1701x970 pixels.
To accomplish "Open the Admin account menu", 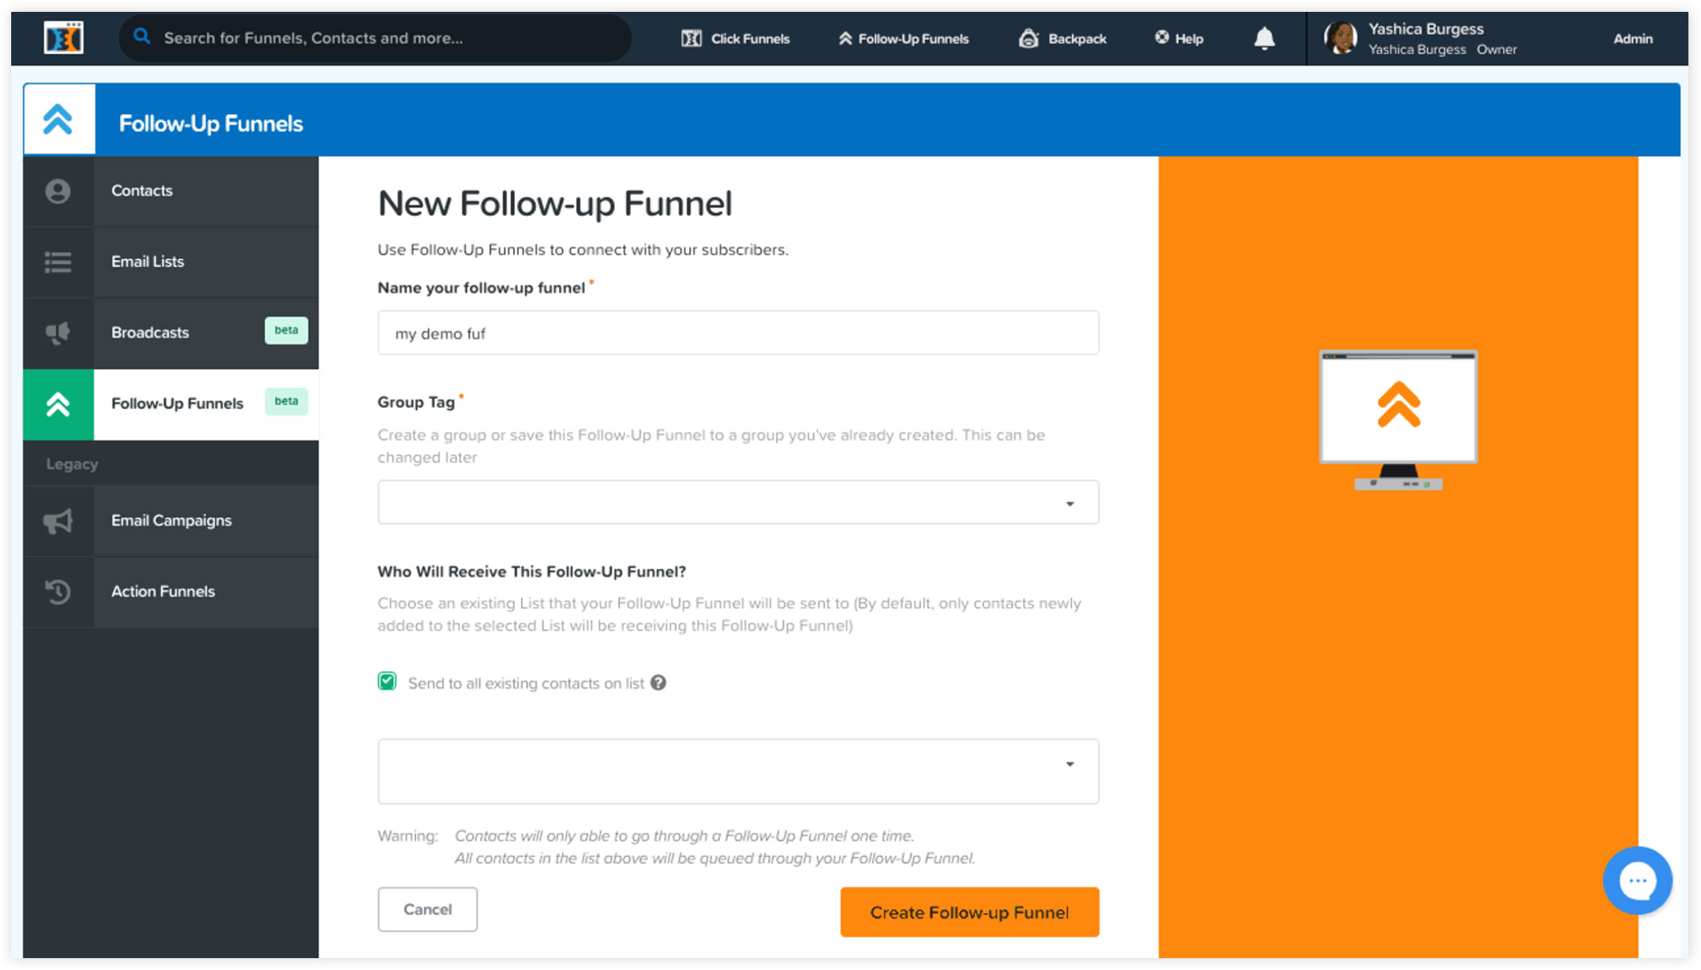I will (1633, 39).
